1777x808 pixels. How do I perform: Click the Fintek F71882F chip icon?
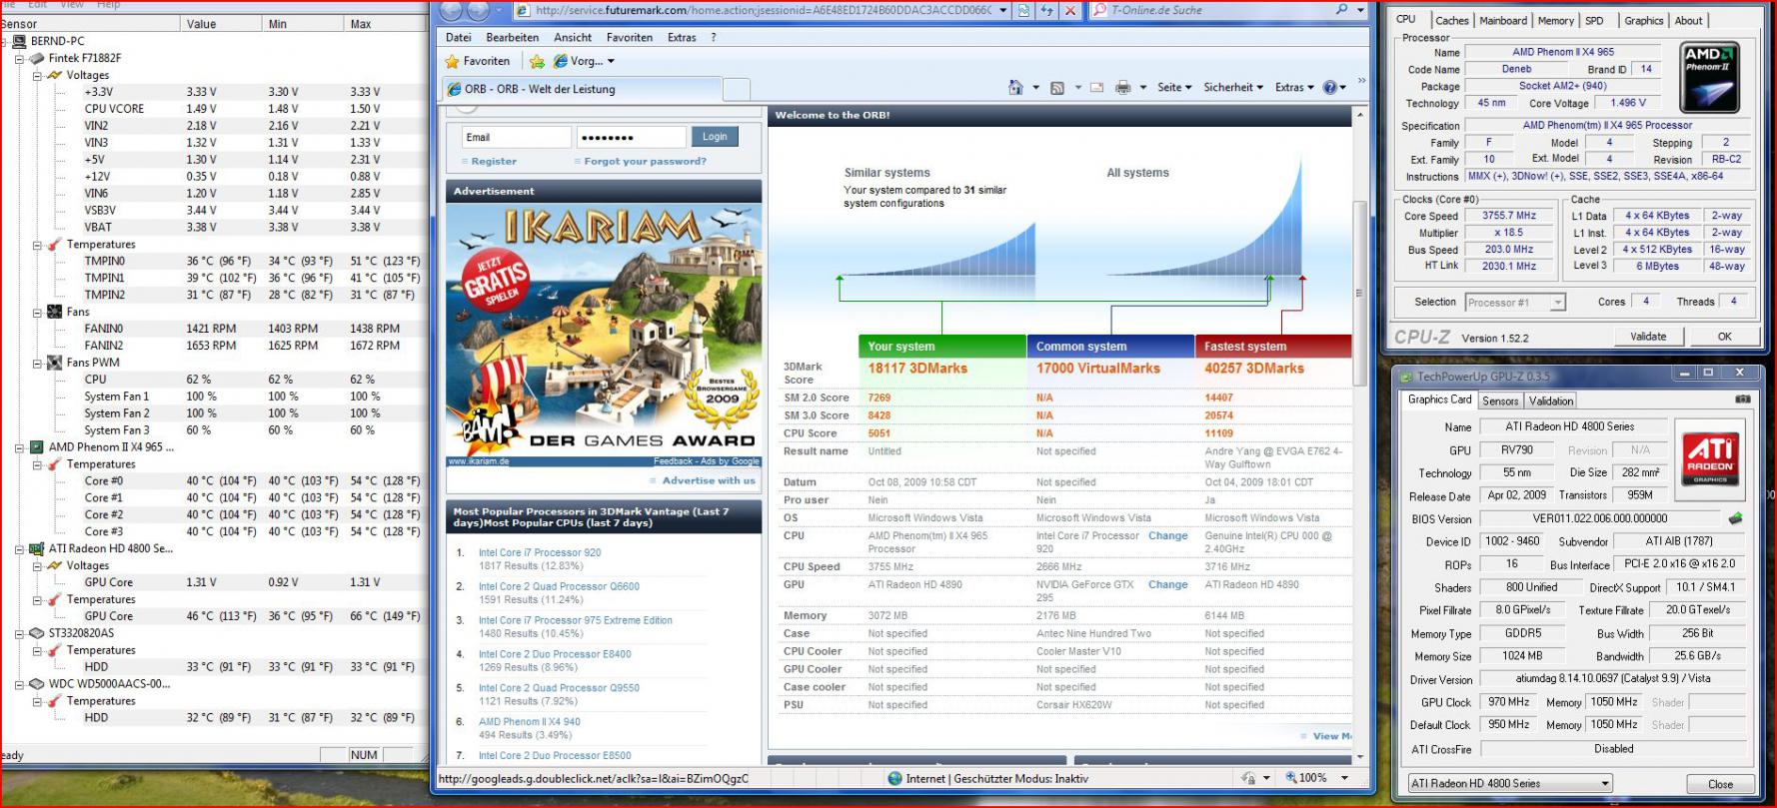click(x=37, y=58)
